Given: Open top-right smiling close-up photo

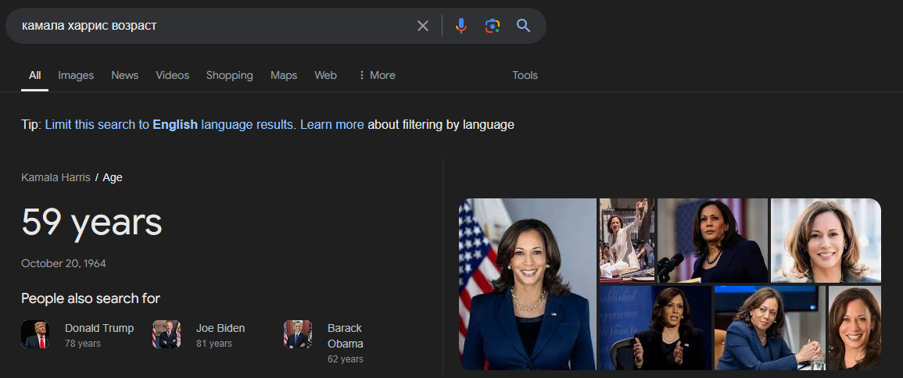Looking at the screenshot, I should click(x=826, y=241).
